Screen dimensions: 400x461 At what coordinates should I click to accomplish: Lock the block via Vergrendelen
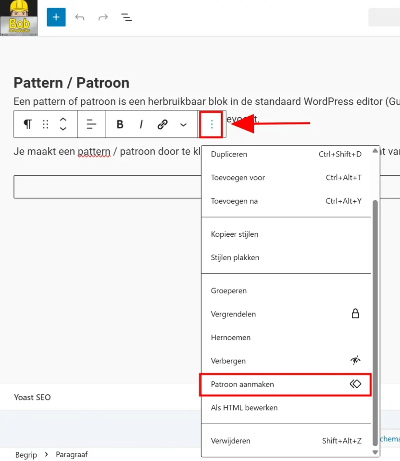pos(233,314)
